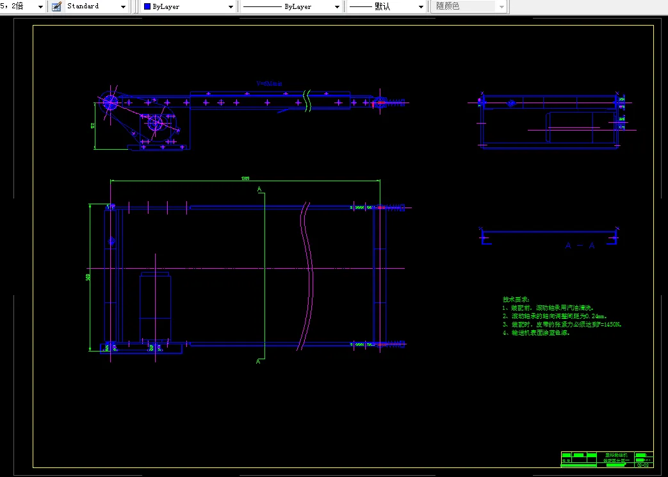Select the '技术要求:' heading text
This screenshot has width=668, height=477.
[x=516, y=300]
